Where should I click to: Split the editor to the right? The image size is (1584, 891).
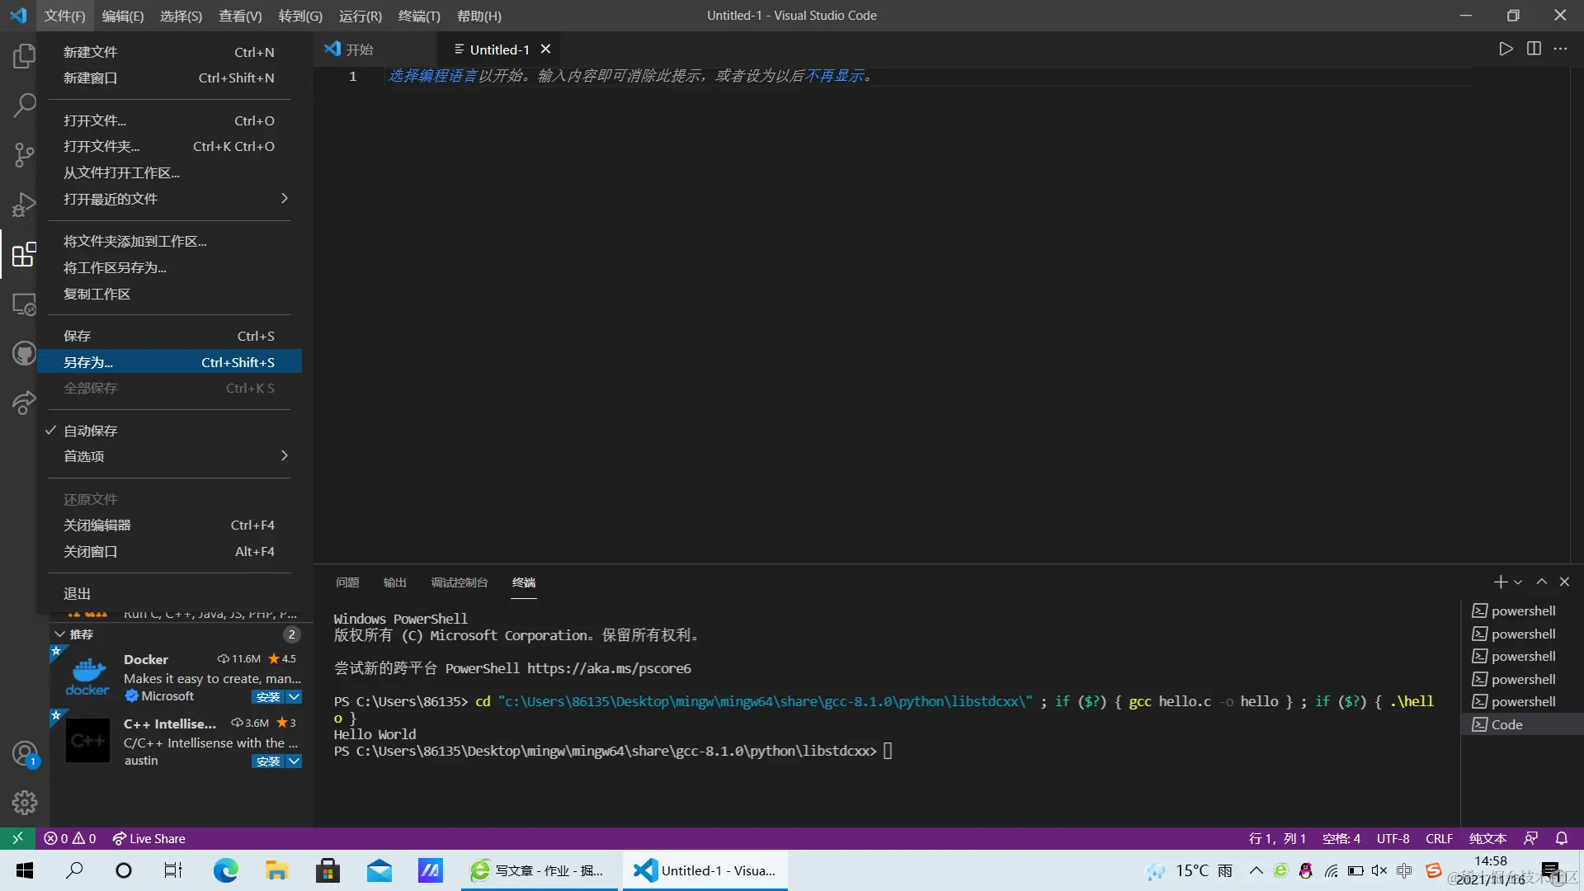point(1534,49)
